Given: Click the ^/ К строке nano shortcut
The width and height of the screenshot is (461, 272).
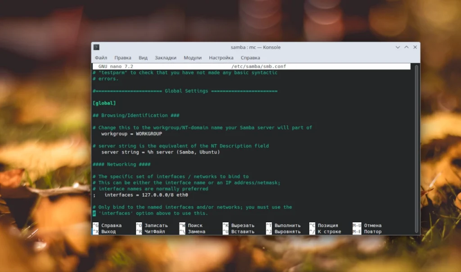Looking at the screenshot, I should pyautogui.click(x=325, y=232).
